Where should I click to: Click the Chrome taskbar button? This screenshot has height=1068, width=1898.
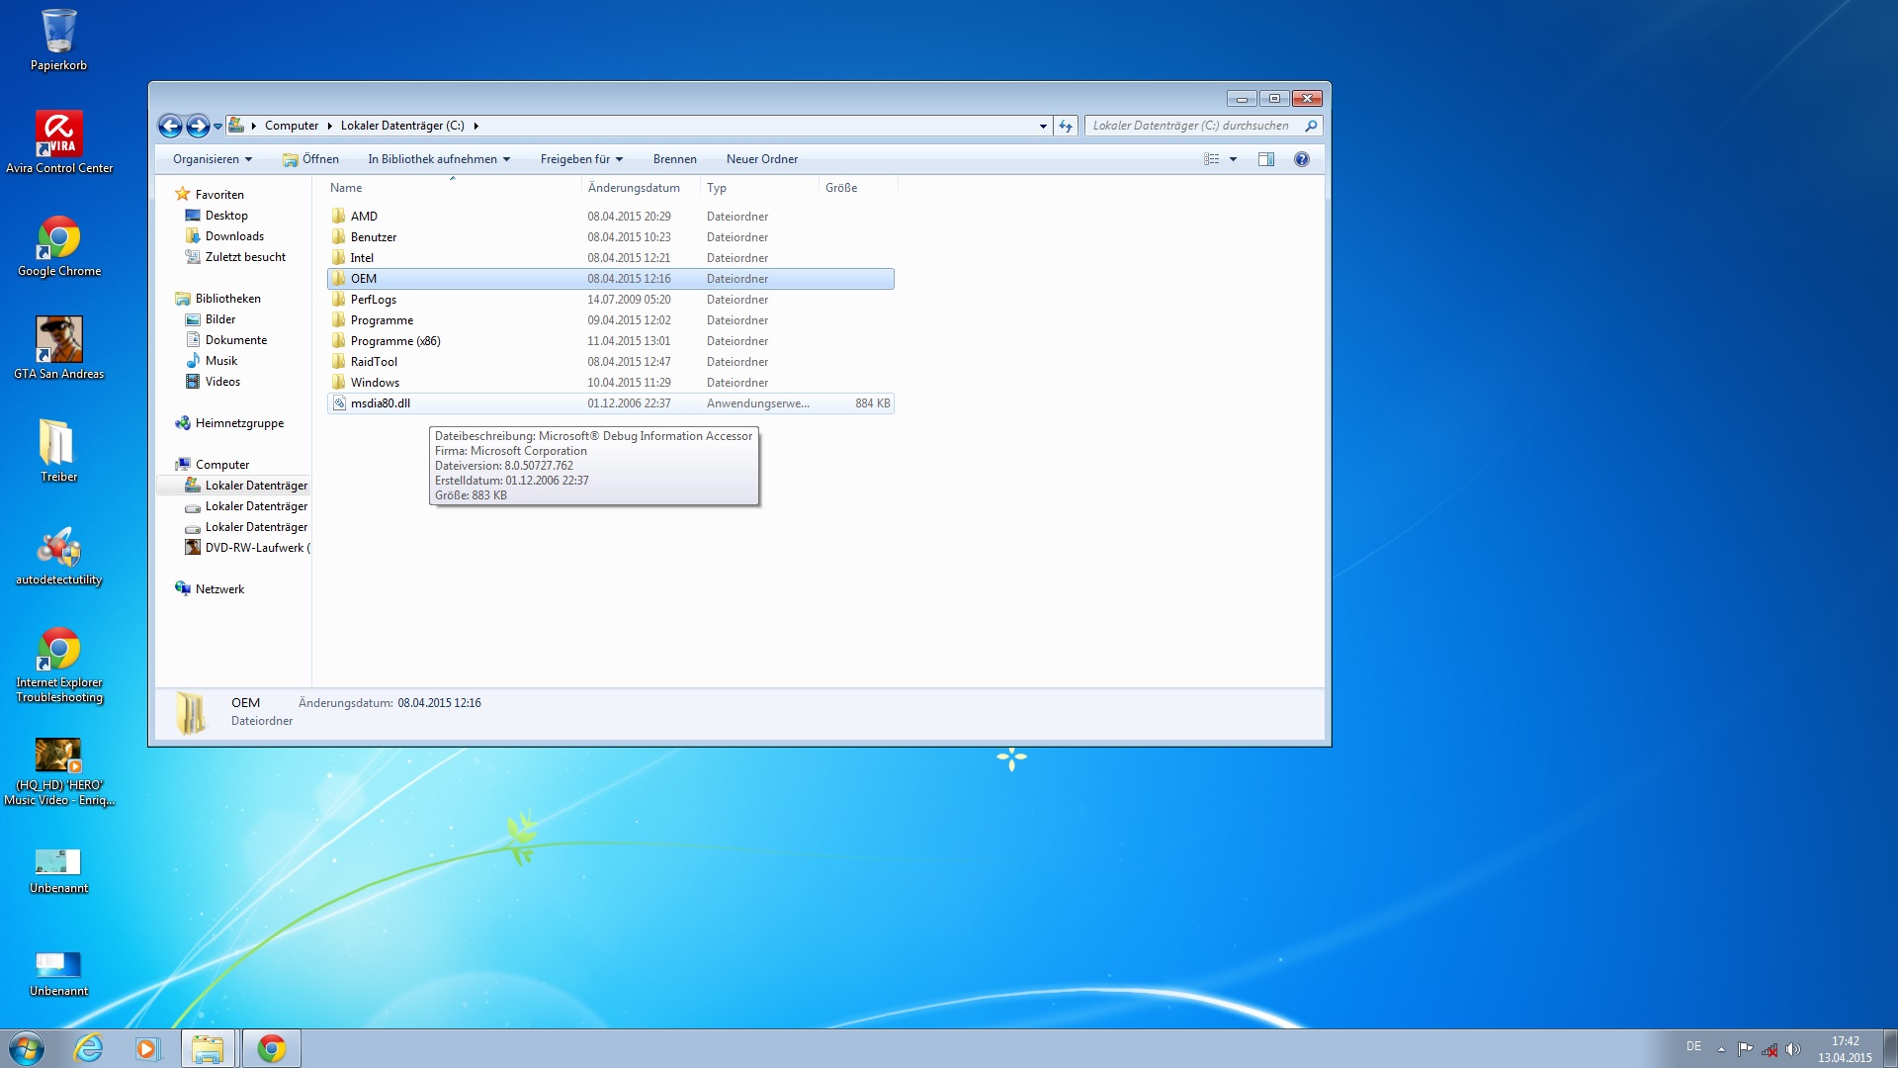[271, 1048]
